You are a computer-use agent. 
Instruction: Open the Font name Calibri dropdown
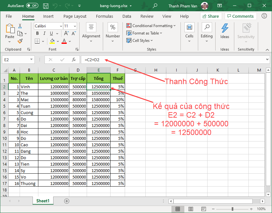pyautogui.click(x=61, y=26)
